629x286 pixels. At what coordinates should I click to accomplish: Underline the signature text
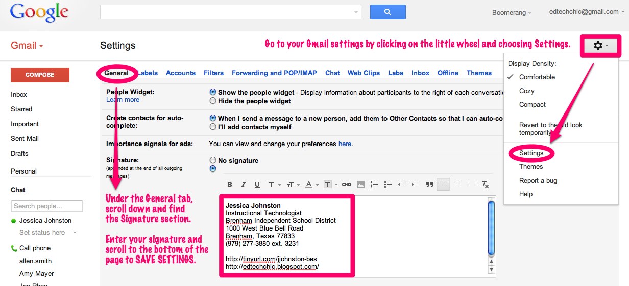click(257, 185)
